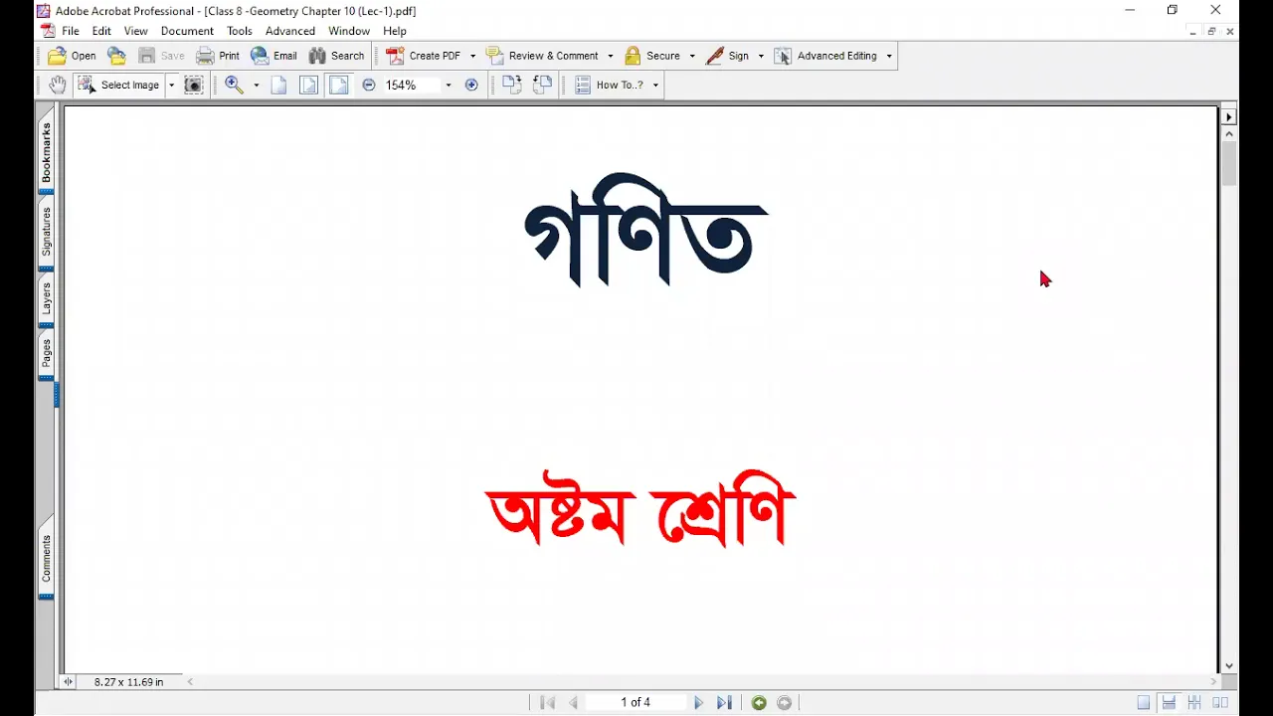Open the Window menu

coord(349,31)
